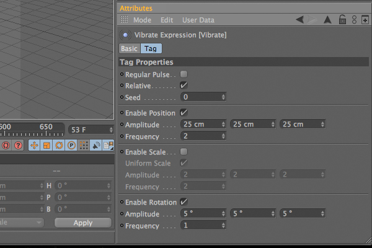Open the Mode menu

[142, 20]
